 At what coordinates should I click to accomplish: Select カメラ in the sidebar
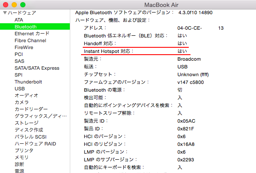click(22, 102)
